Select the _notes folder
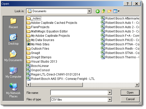 (x=34, y=19)
